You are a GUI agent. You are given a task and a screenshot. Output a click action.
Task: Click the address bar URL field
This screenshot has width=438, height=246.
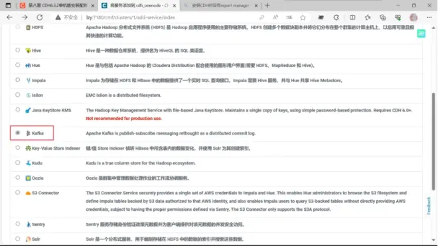[x=131, y=17]
